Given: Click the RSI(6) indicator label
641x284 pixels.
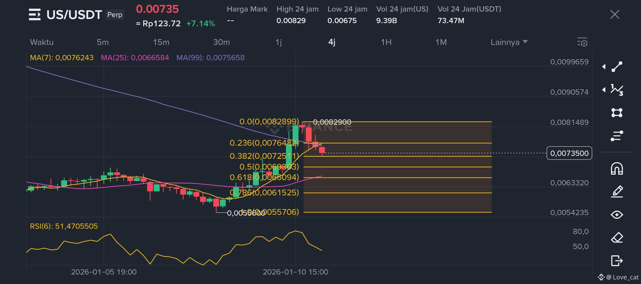Looking at the screenshot, I should click(64, 226).
